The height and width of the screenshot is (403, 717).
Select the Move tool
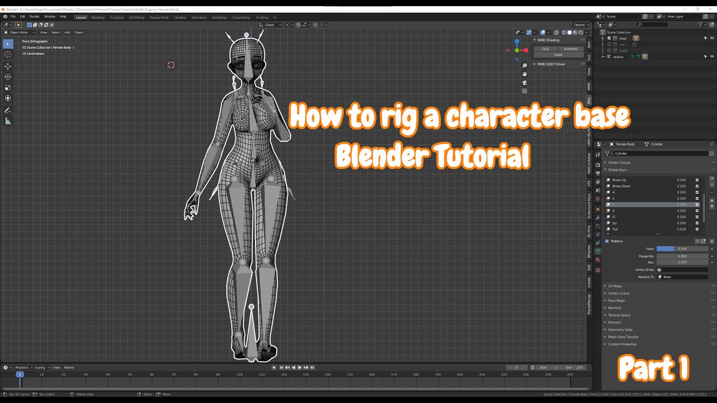tap(8, 67)
